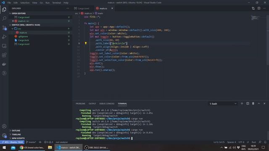
Task: Switch to Debug Console tab
Action: click(x=107, y=104)
